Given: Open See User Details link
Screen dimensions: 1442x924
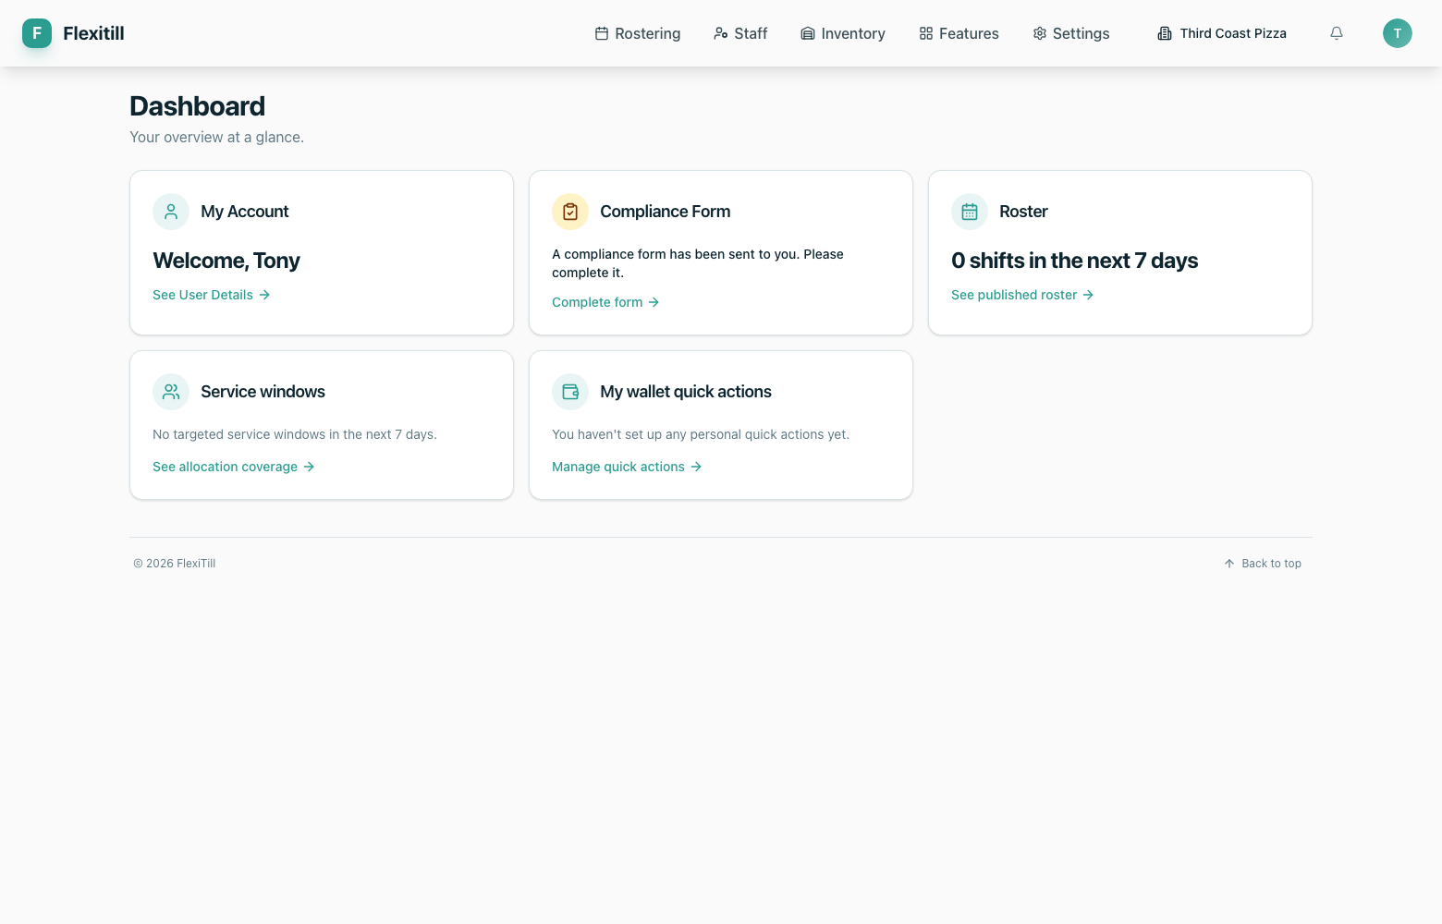Looking at the screenshot, I should (212, 295).
